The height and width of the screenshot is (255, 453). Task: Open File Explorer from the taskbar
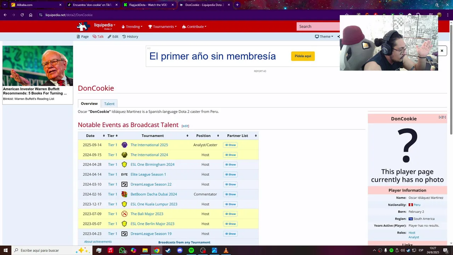[145, 250]
